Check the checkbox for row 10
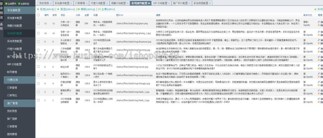The image size is (323, 138). pyautogui.click(x=38, y=33)
